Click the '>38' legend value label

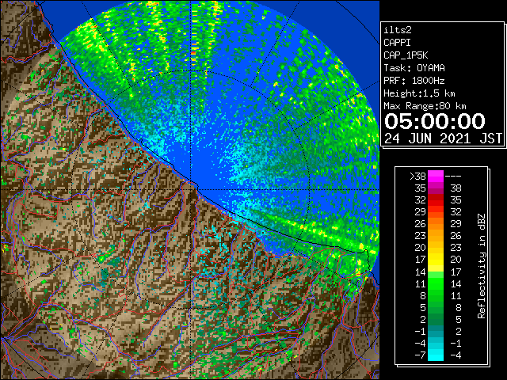coord(417,177)
